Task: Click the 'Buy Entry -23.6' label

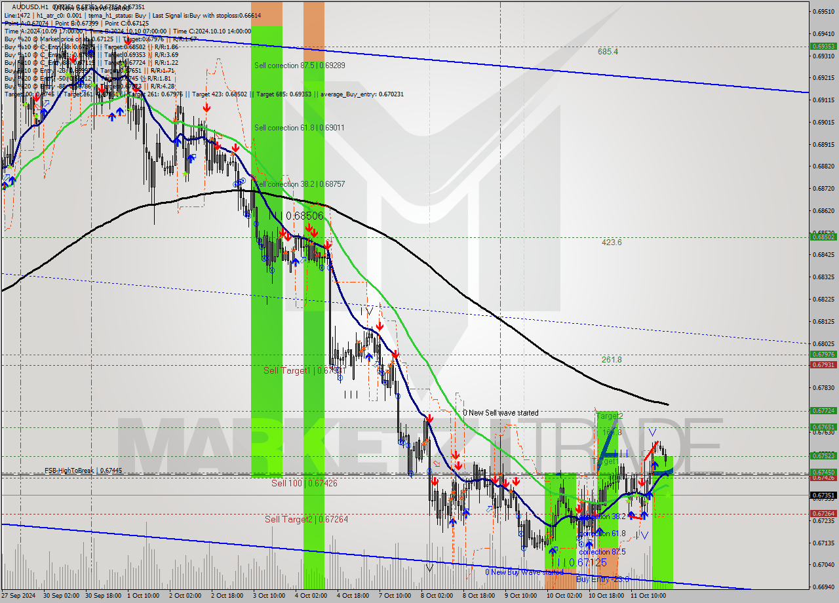Action: point(602,579)
